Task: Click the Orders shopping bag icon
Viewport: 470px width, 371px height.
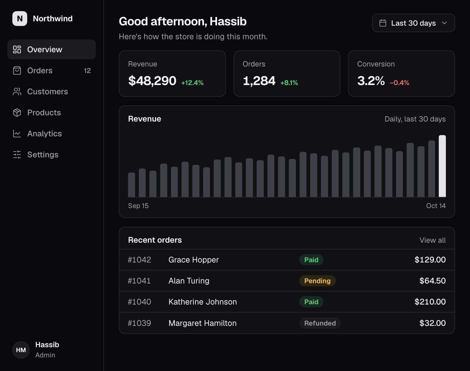Action: click(x=17, y=70)
